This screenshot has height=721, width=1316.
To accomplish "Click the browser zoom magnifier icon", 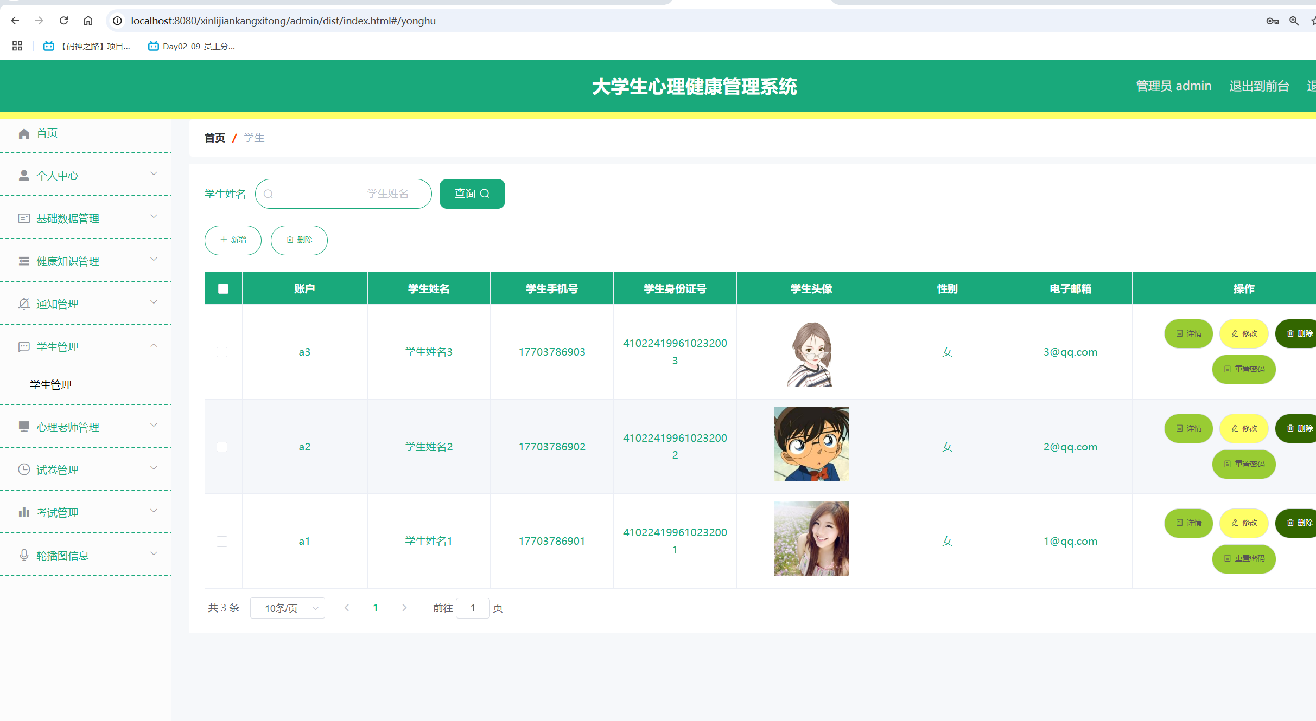I will (1294, 21).
